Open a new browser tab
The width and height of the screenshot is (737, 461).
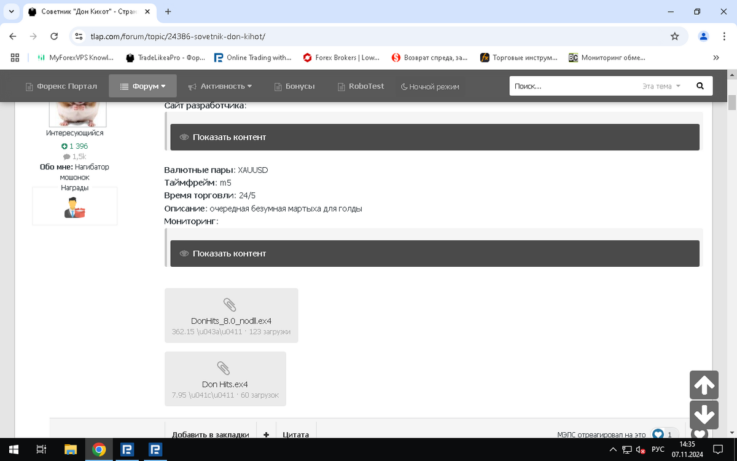(168, 12)
